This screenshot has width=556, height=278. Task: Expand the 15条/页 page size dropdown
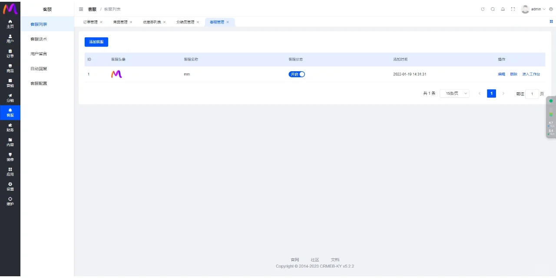[x=454, y=93]
